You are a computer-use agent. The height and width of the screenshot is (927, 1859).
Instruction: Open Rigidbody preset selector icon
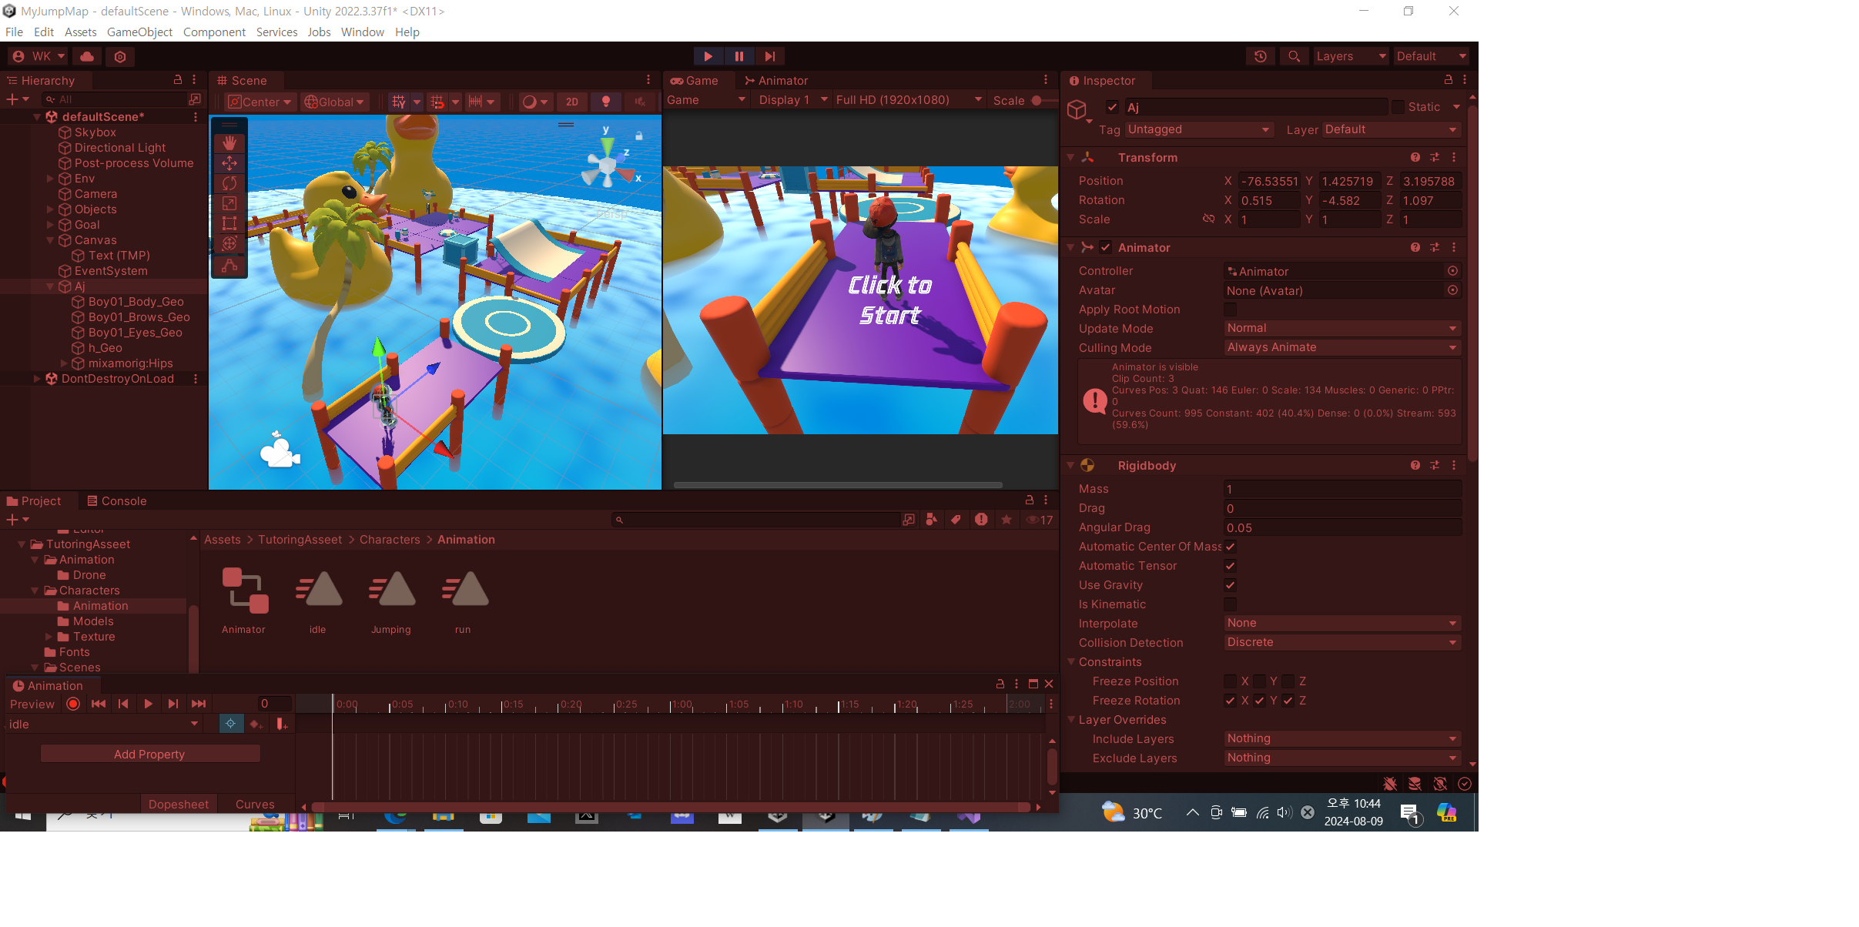click(1435, 465)
